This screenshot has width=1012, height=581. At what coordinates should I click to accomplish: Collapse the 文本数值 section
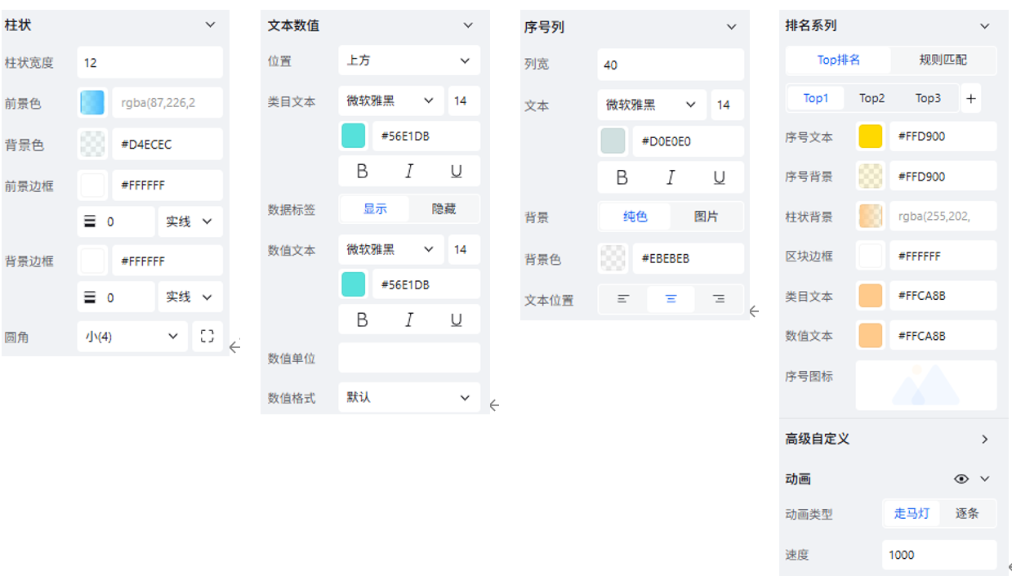(x=468, y=25)
